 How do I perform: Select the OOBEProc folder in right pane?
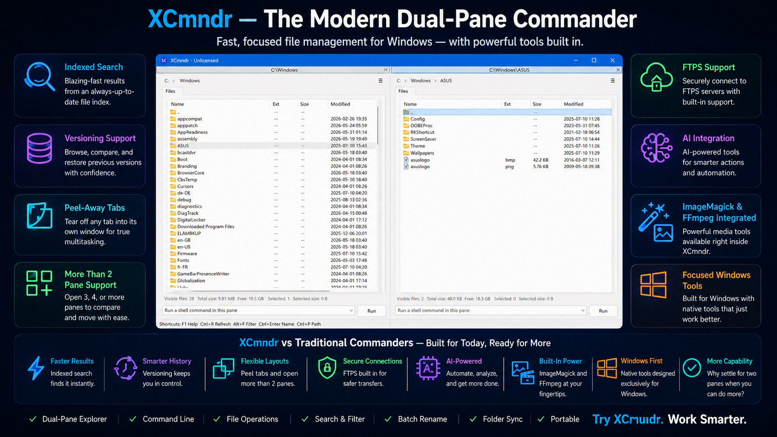(x=507, y=125)
